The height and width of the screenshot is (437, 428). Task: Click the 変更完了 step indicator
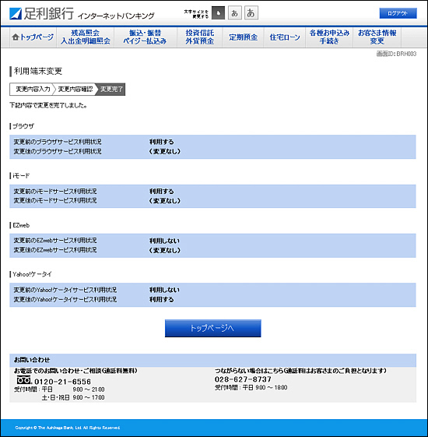point(111,89)
